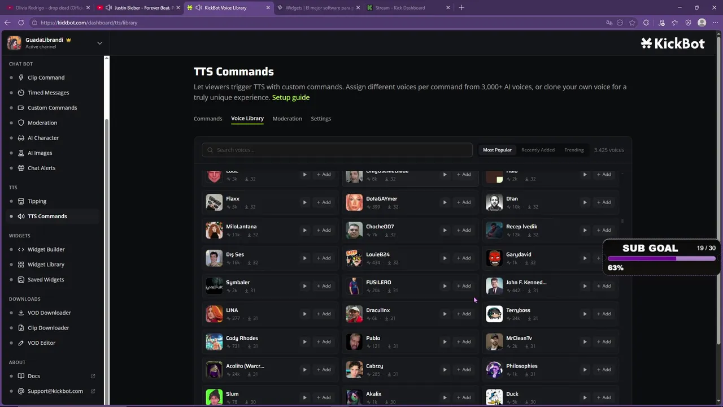The height and width of the screenshot is (407, 723).
Task: Open Clip Downloader
Action: click(48, 328)
